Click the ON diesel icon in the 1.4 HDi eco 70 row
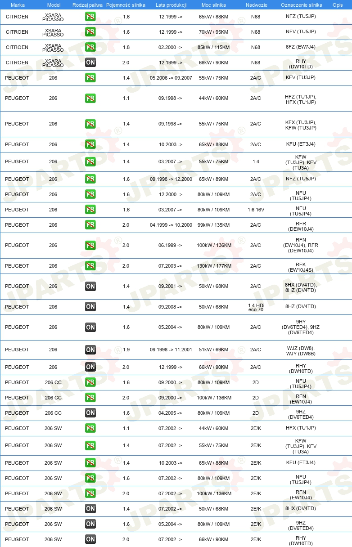Image resolution: width=352 pixels, height=547 pixels. tap(90, 307)
